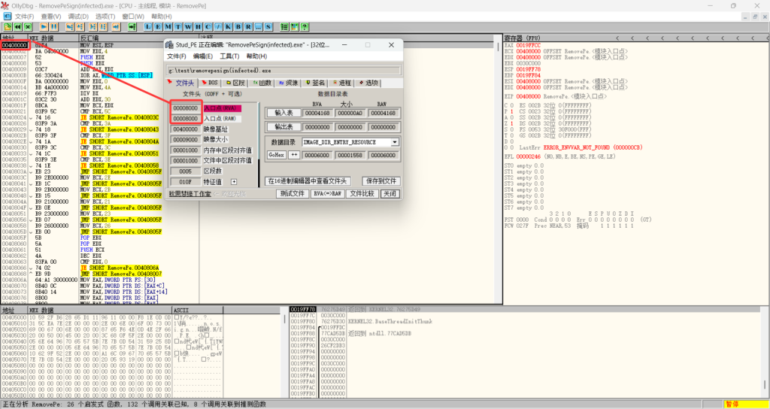The image size is (770, 409).
Task: Show Breakpoints window using B icon
Action: (238, 27)
